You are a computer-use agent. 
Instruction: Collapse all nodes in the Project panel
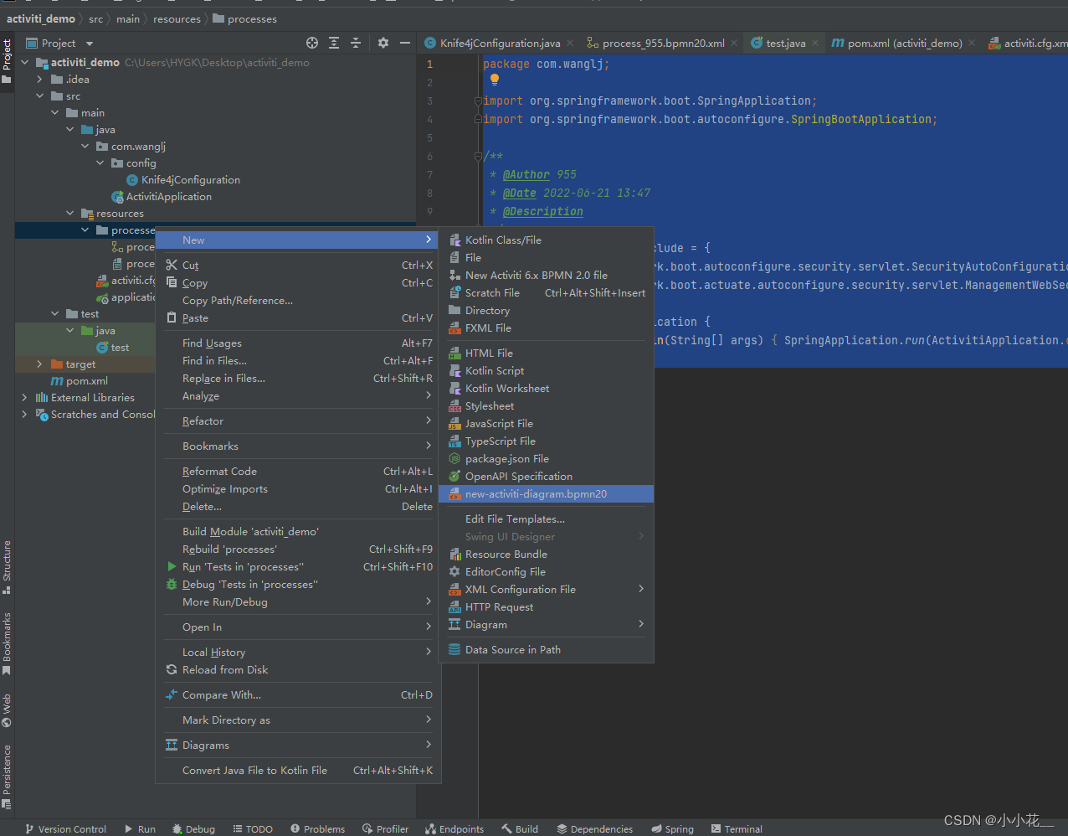pyautogui.click(x=355, y=43)
